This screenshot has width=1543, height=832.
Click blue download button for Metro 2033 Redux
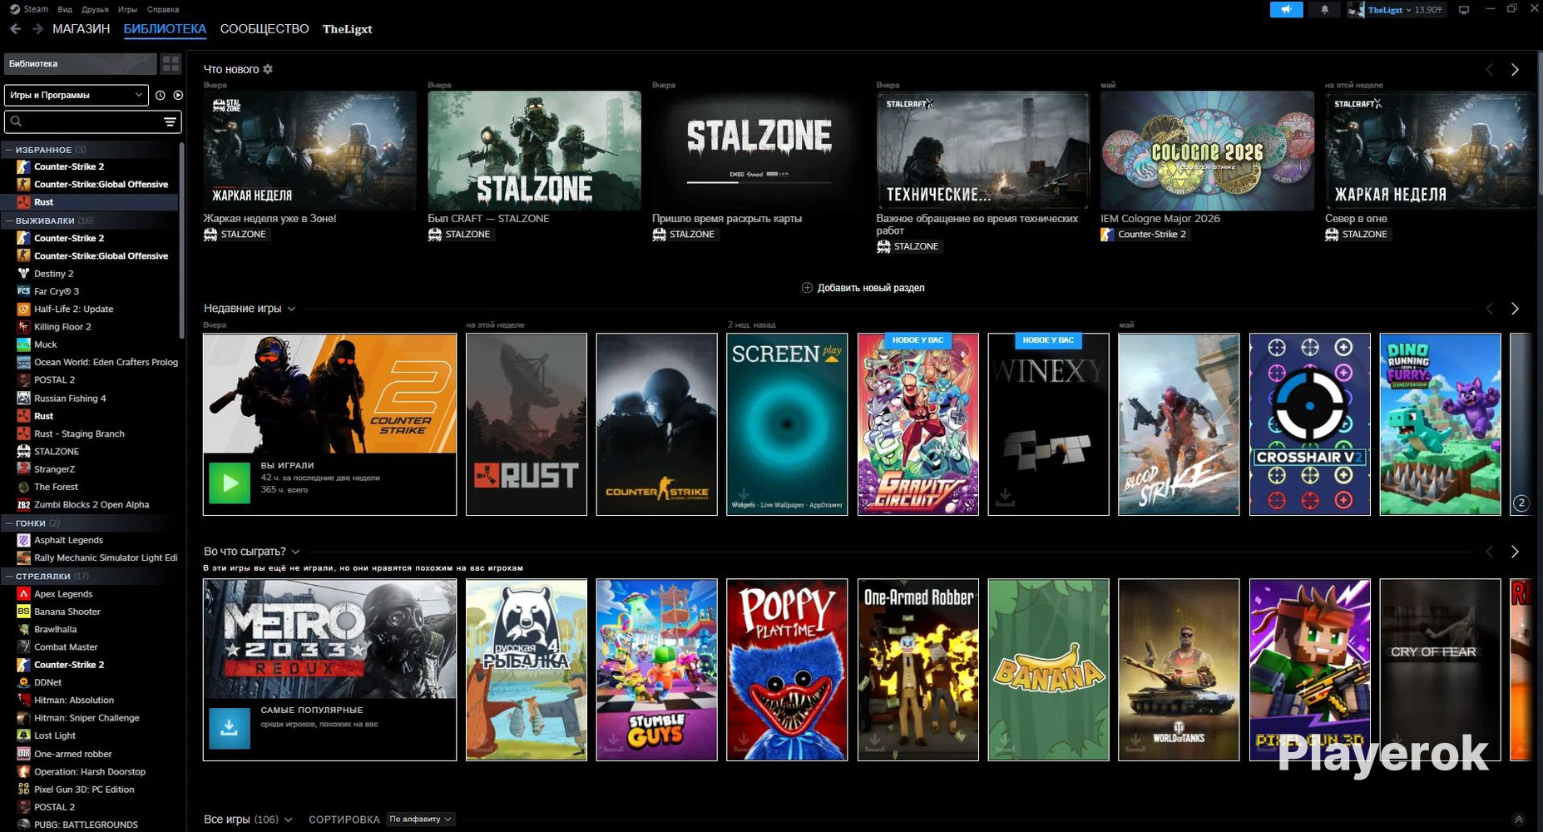pyautogui.click(x=229, y=729)
